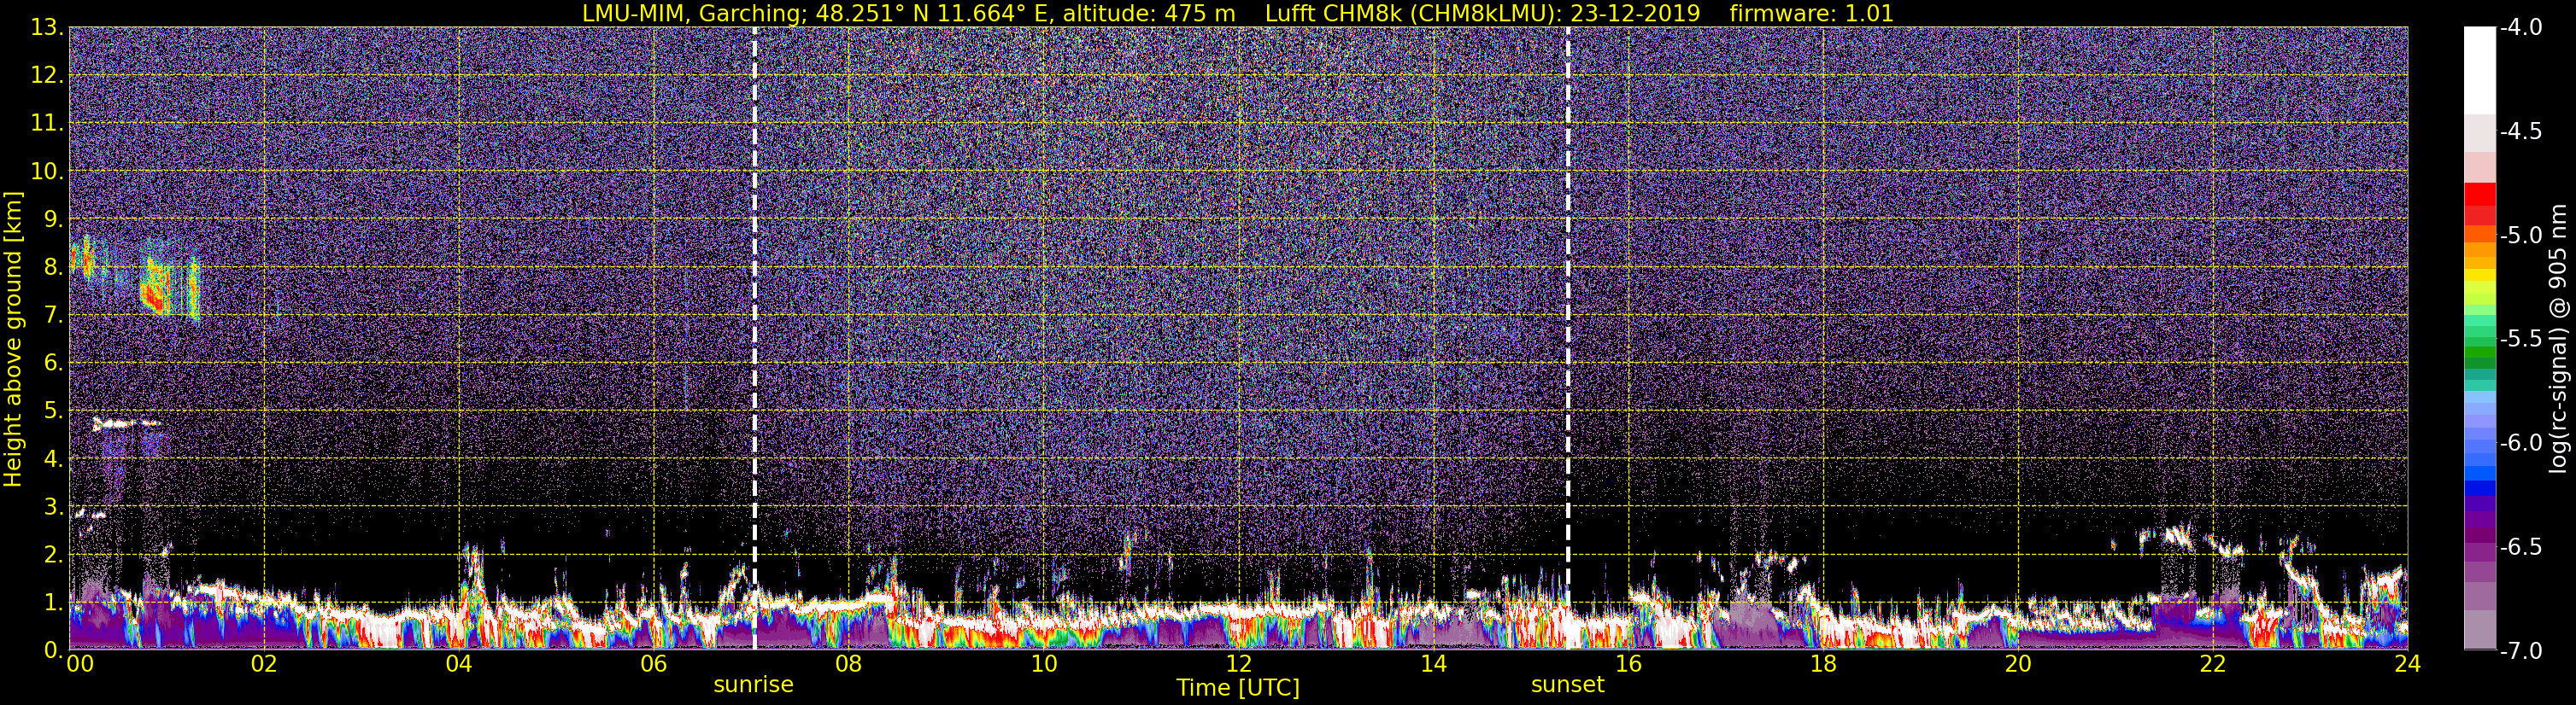Screen dimensions: 2576x705
Task: Click the -4.0 colorbar tick label
Action: tap(2518, 28)
